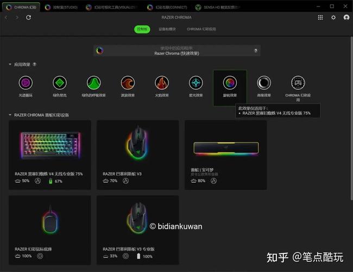This screenshot has width=353, height=272.
Task: Click the RAZER 幻彩鼠标底座 name
Action: point(33,249)
